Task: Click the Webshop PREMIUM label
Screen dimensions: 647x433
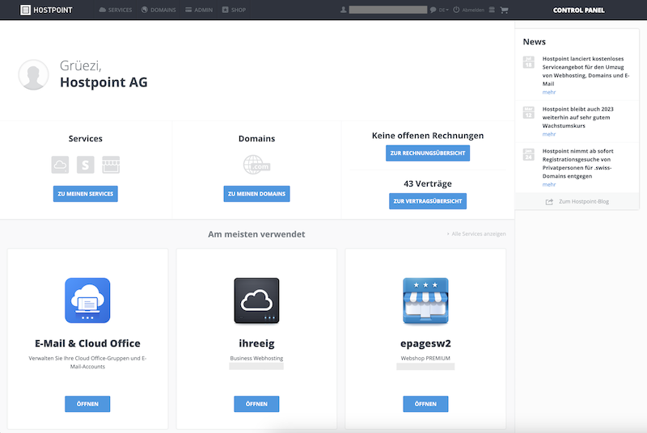Action: click(425, 358)
